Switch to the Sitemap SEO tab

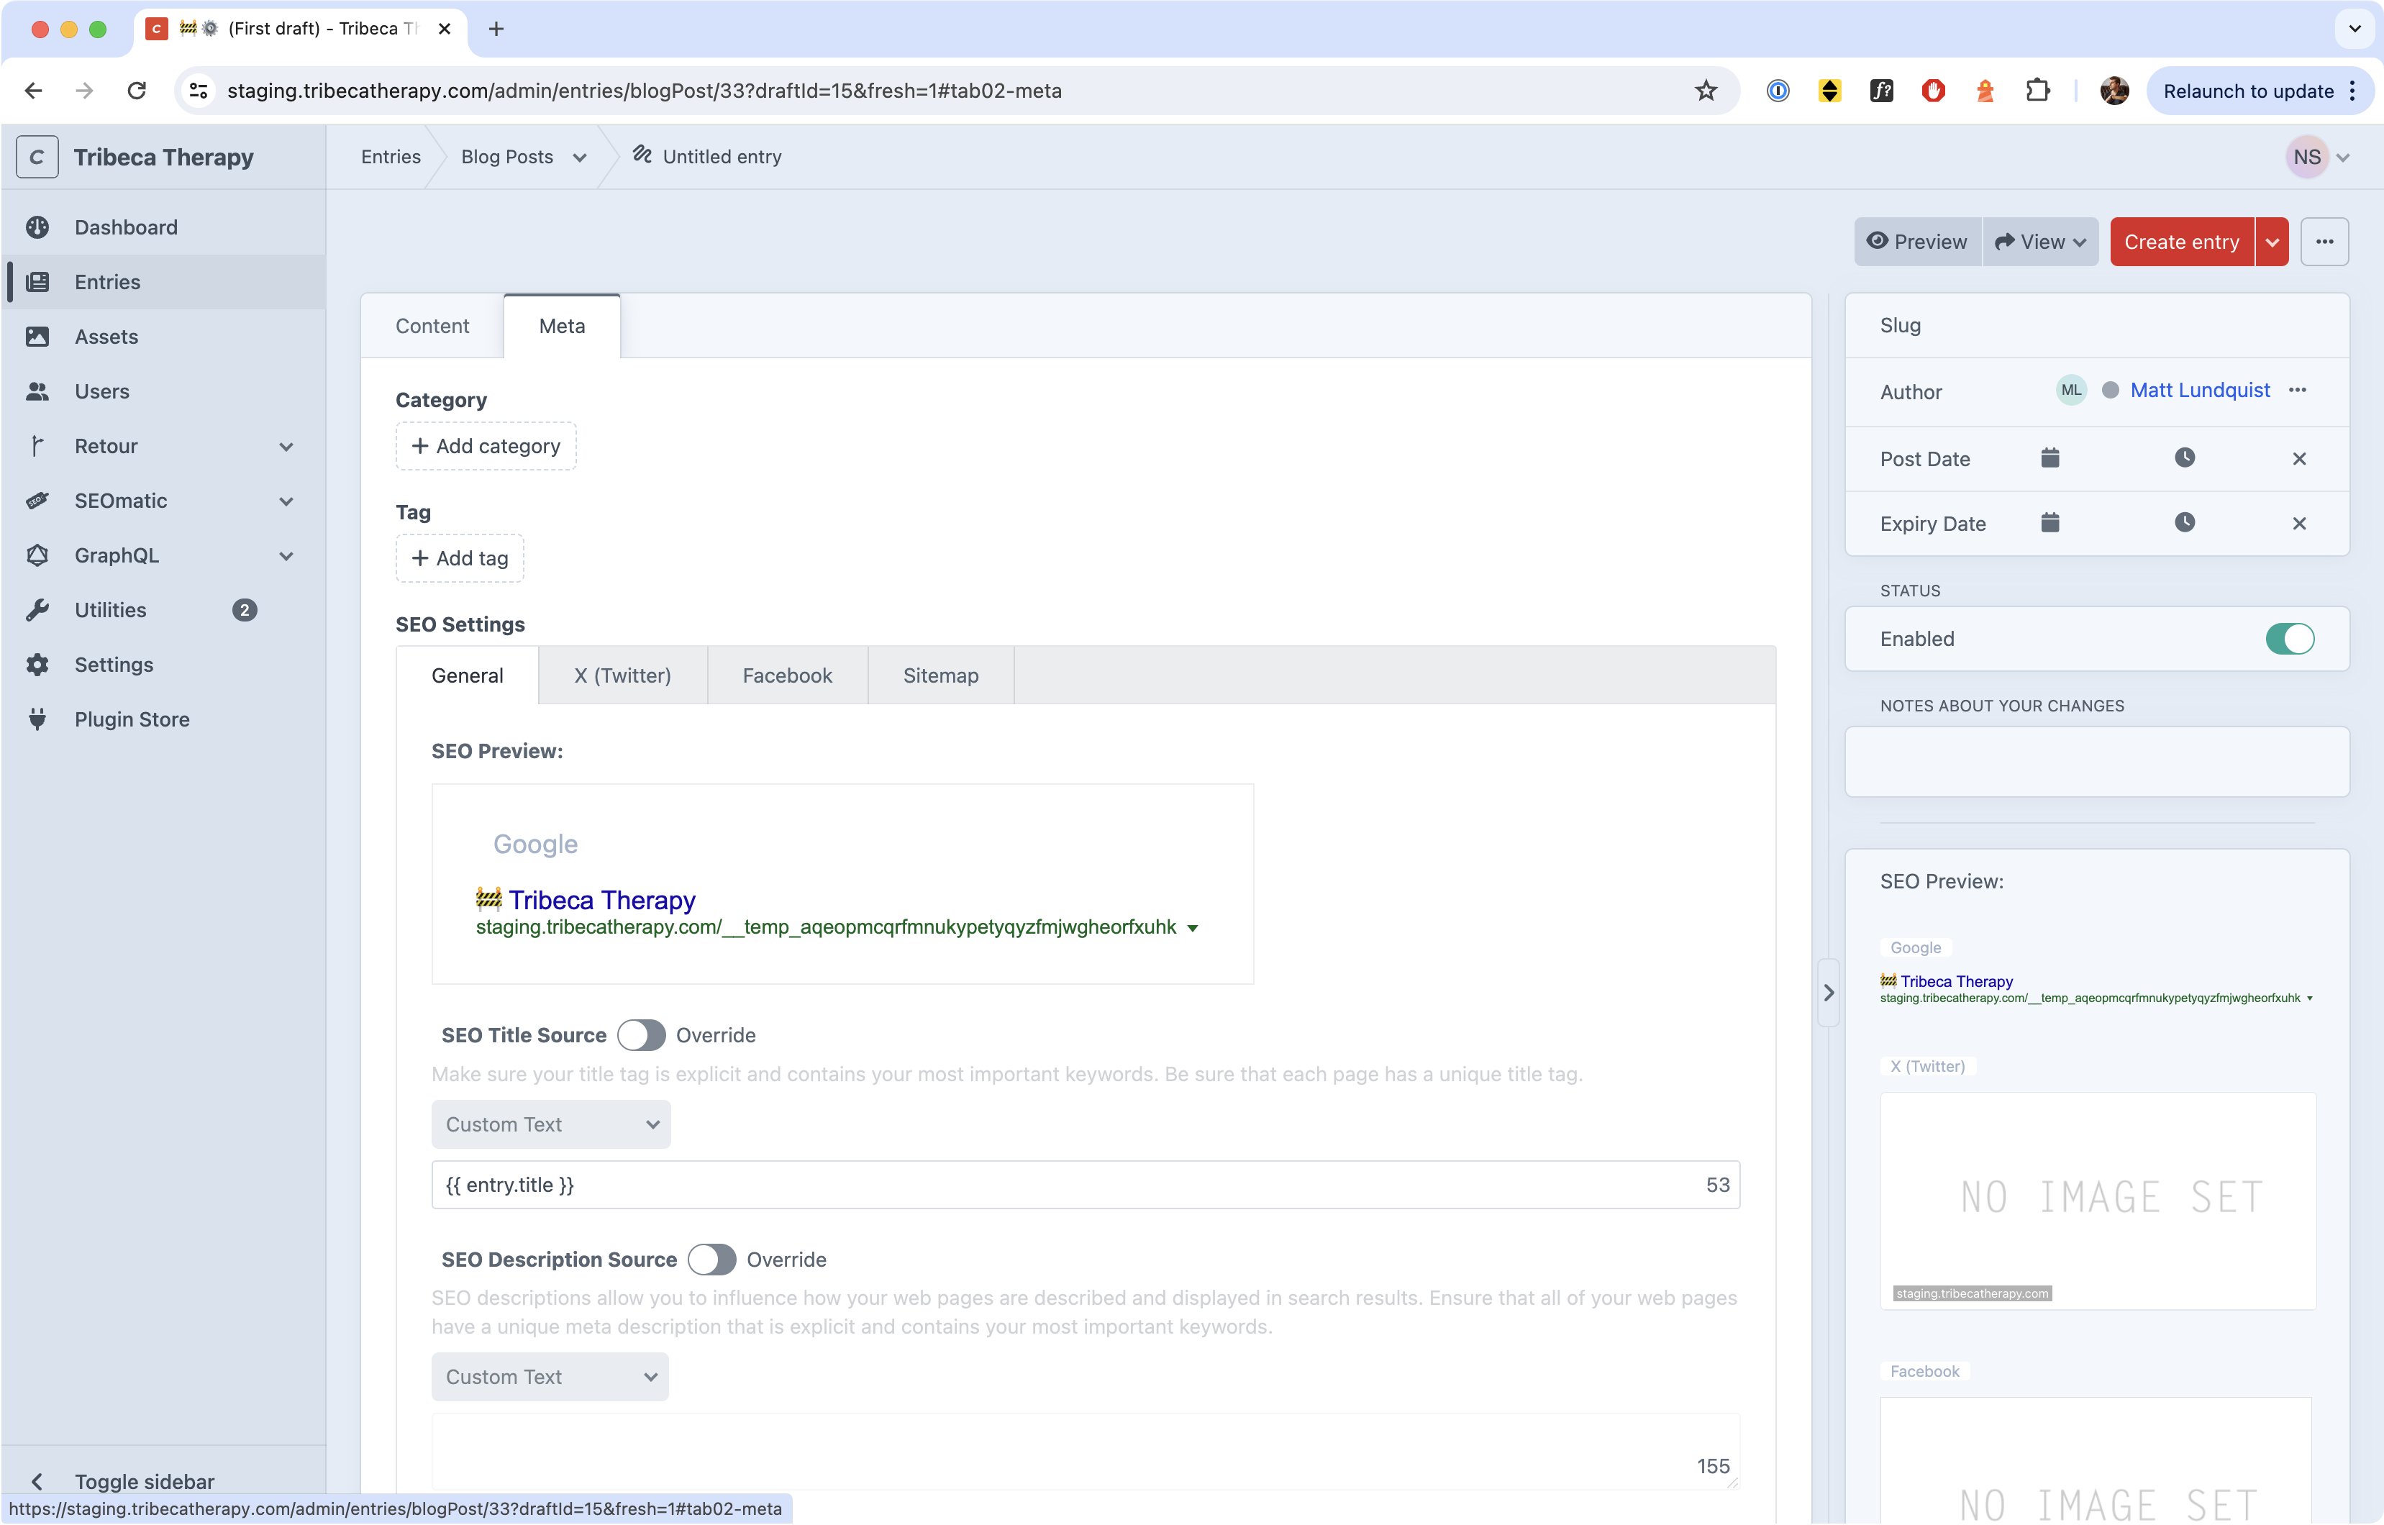(x=940, y=675)
